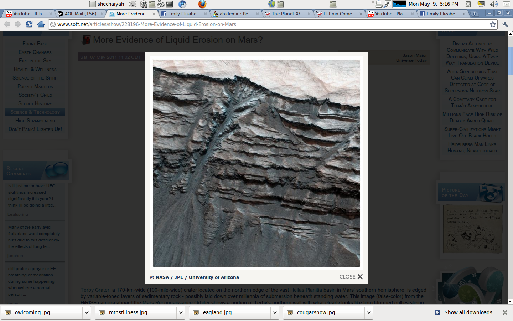Open the cougarsnow.jpg download
This screenshot has height=321, width=513.
[x=324, y=312]
